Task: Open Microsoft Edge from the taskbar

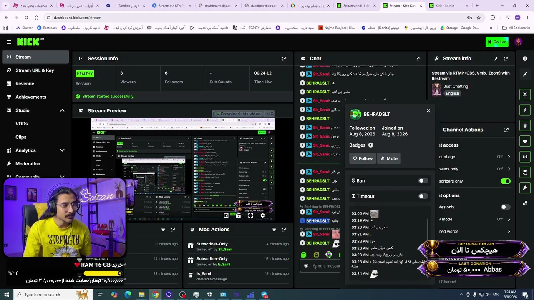Action: [128, 295]
